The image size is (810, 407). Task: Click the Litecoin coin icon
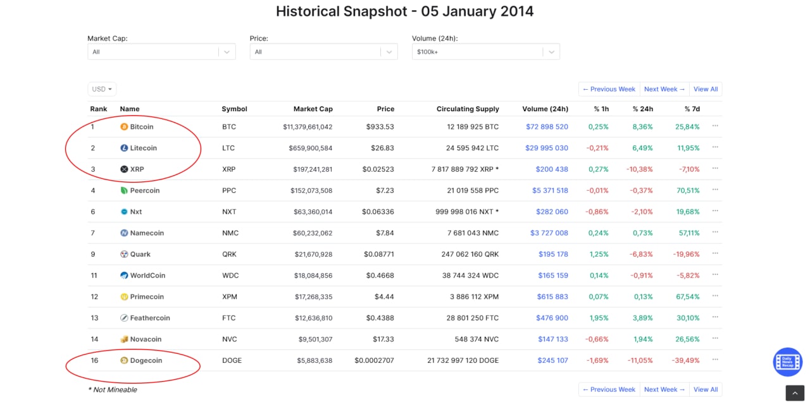tap(124, 148)
